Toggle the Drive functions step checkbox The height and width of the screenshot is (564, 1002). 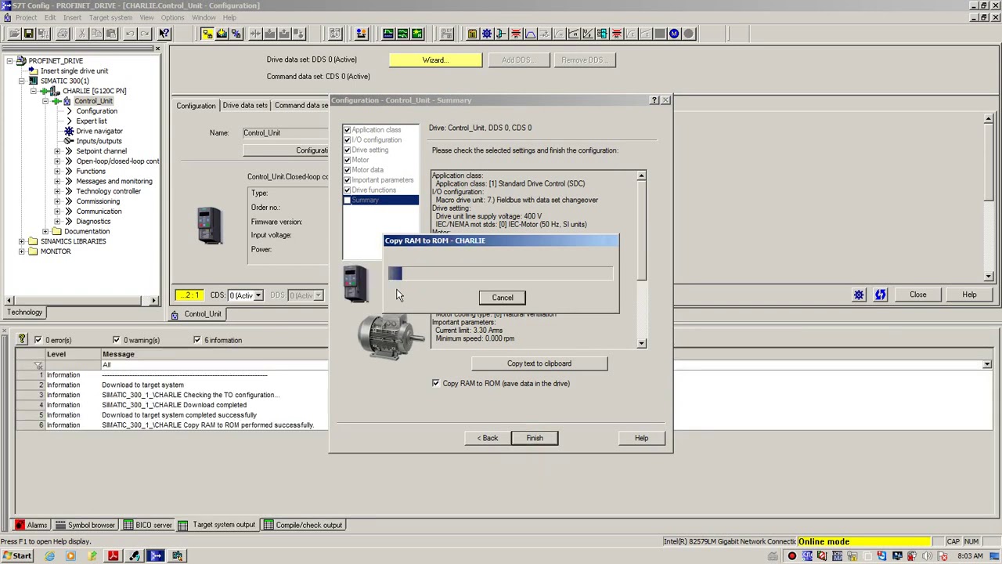(347, 190)
